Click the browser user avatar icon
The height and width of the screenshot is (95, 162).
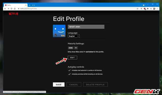point(154,9)
